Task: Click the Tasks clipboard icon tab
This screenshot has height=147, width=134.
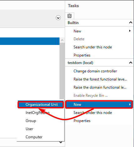Action: 70,16
